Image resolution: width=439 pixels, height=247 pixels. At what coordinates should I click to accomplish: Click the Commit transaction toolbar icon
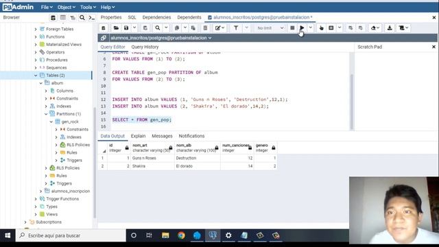351,28
